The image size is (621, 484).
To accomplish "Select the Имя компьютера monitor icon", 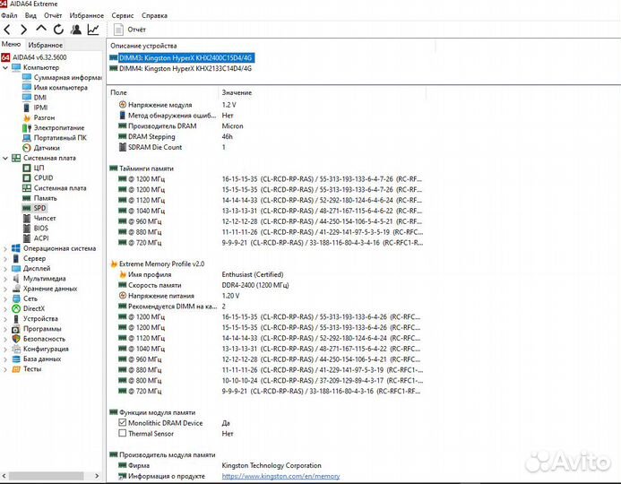I will pos(27,87).
